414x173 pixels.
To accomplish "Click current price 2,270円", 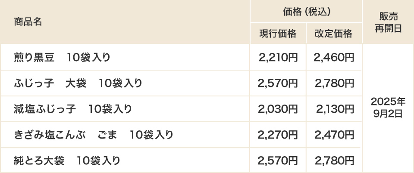I will 278,135.
